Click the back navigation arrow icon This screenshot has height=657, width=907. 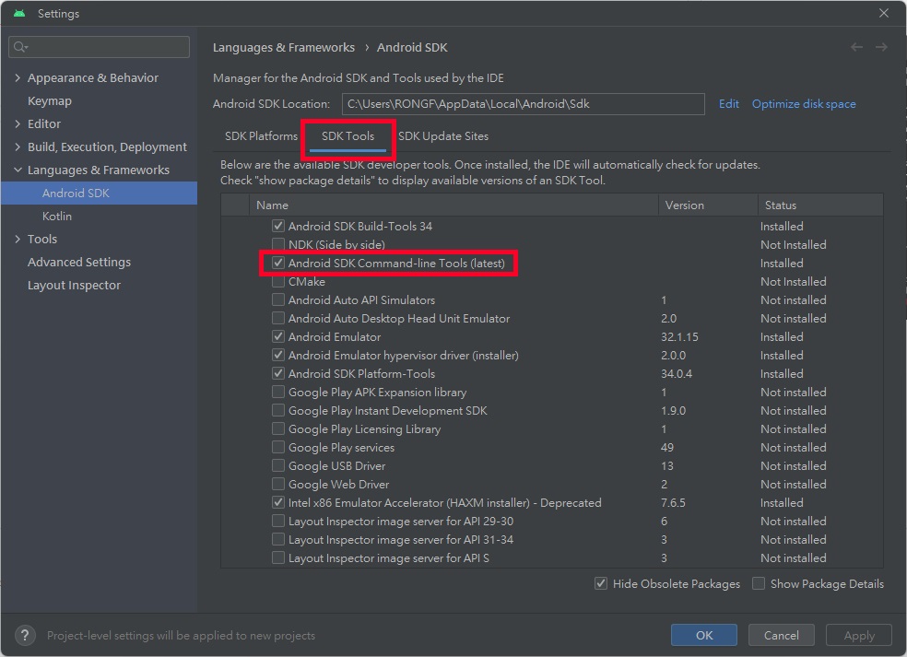click(857, 47)
